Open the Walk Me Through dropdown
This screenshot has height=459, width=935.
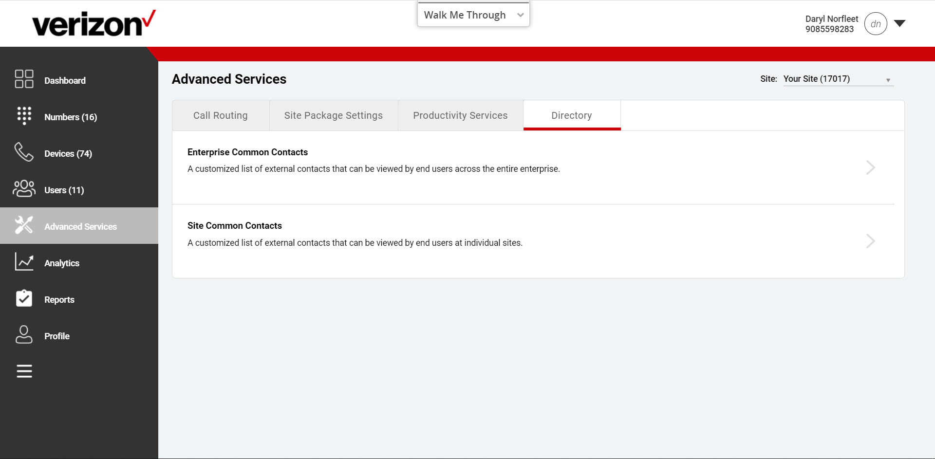[x=473, y=15]
